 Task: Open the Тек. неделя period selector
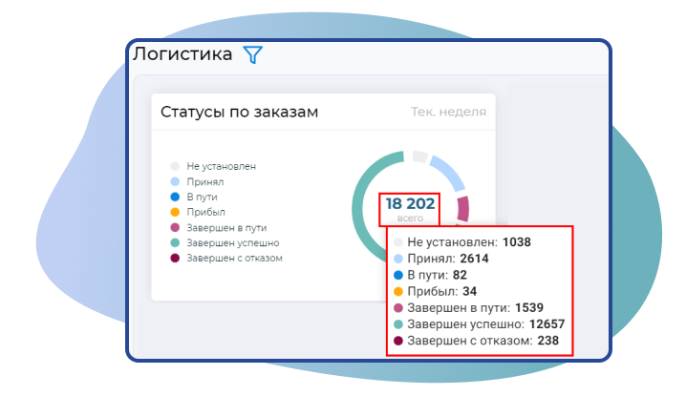point(448,112)
